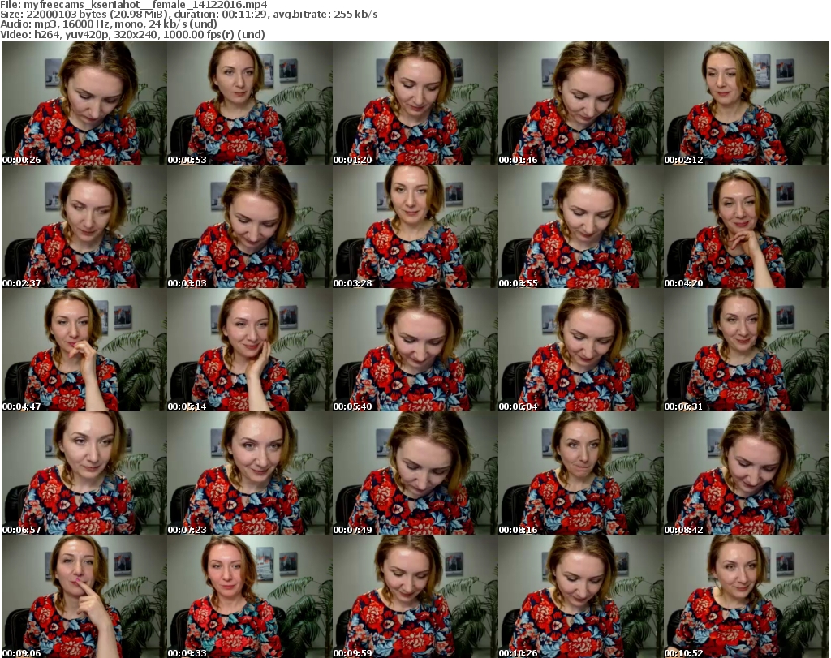Click the file name text in header
831x658 pixels.
[146, 5]
